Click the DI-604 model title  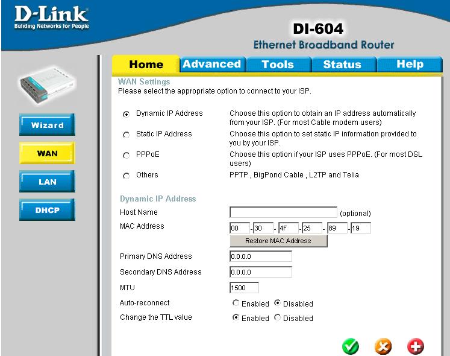pyautogui.click(x=318, y=29)
